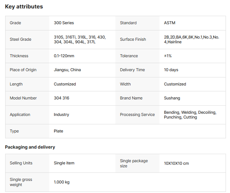Select the 0.1-120mm thickness value
Image resolution: width=230 pixels, height=193 pixels.
coord(64,56)
